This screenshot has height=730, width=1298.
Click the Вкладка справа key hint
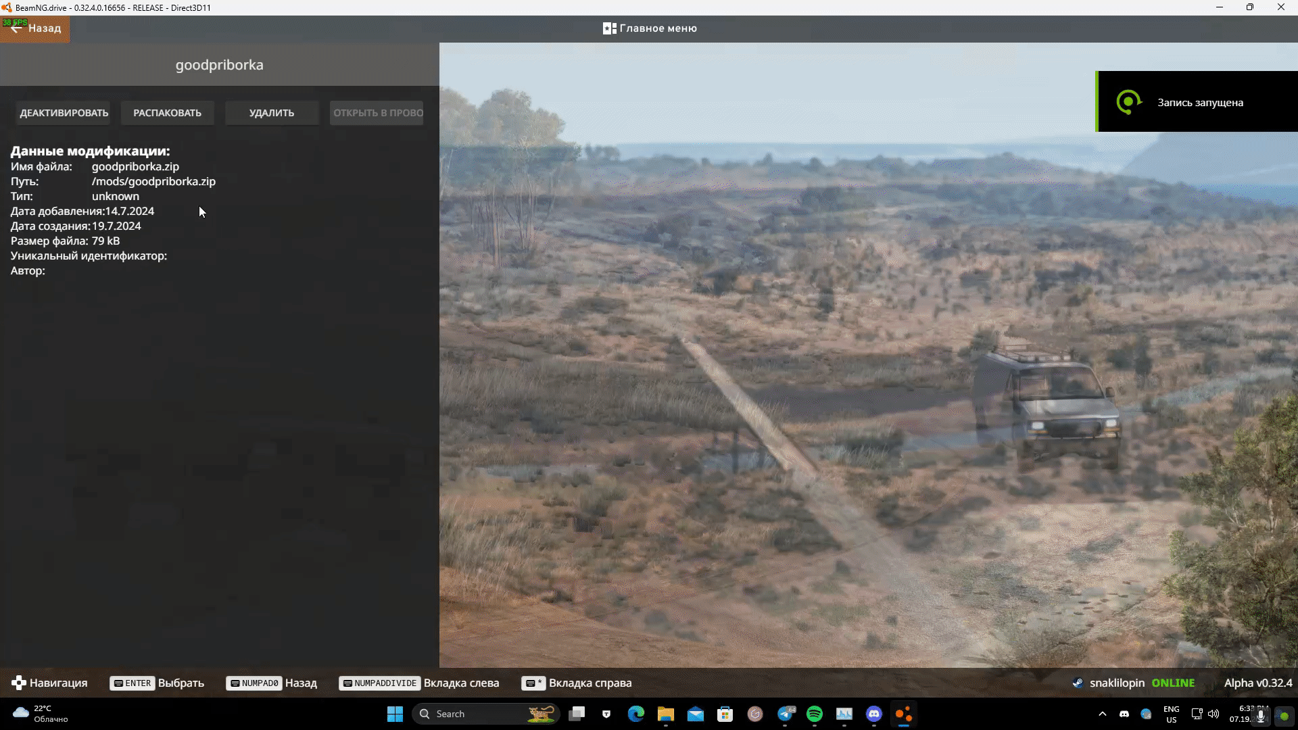pos(577,683)
